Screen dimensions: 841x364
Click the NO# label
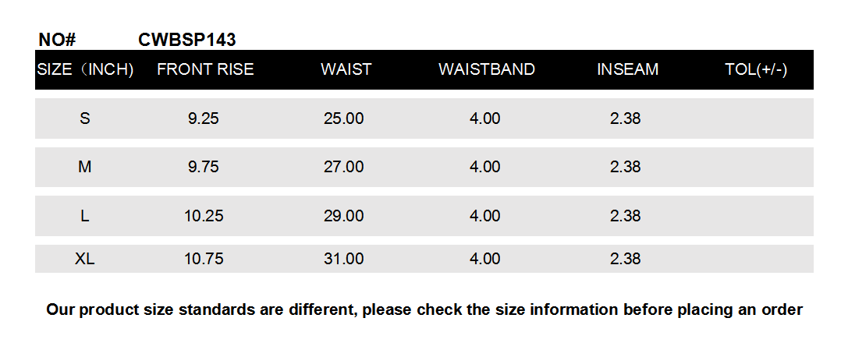coord(56,40)
